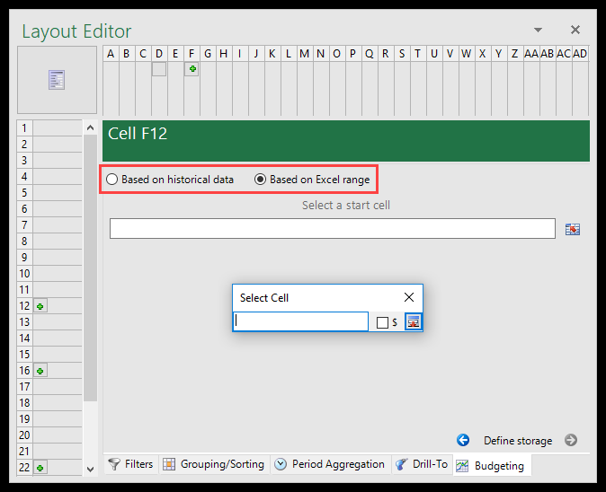Open the Layout Editor pane options dropdown
The height and width of the screenshot is (492, 606).
(538, 31)
